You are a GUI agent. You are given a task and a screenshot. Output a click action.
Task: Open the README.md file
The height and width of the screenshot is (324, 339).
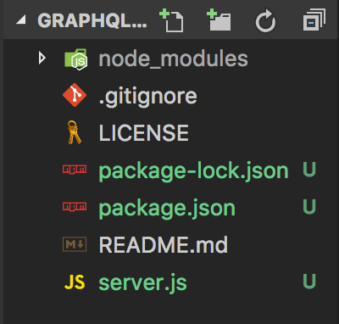164,244
